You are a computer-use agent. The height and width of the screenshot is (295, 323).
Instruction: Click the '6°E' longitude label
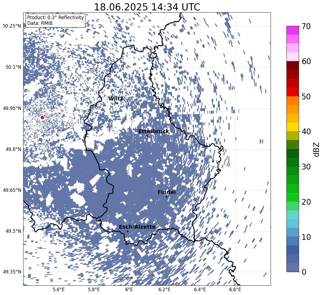[x=129, y=290]
